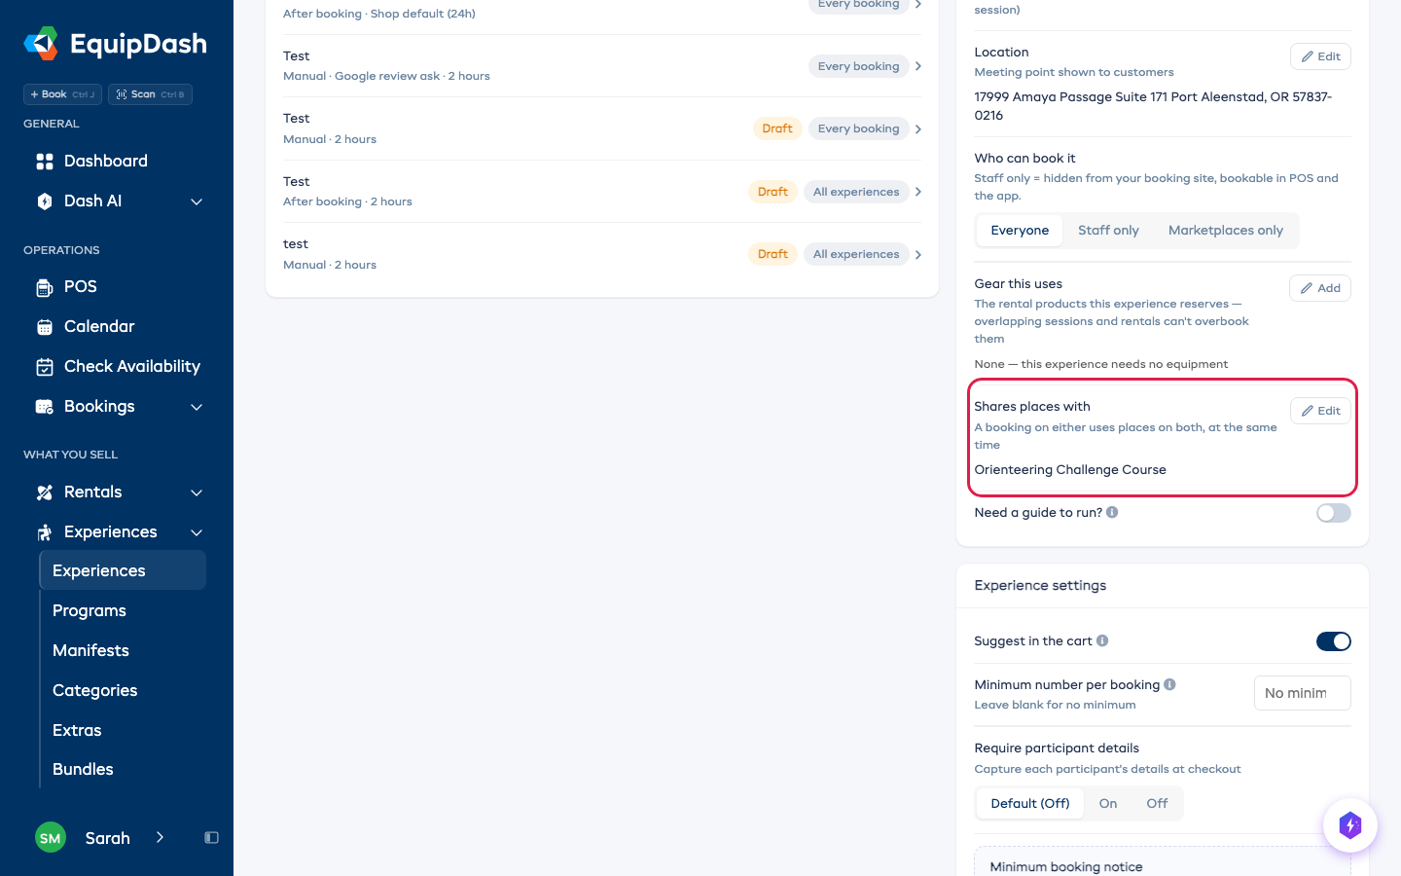Edit the Location section
The height and width of the screenshot is (876, 1401).
click(1320, 56)
